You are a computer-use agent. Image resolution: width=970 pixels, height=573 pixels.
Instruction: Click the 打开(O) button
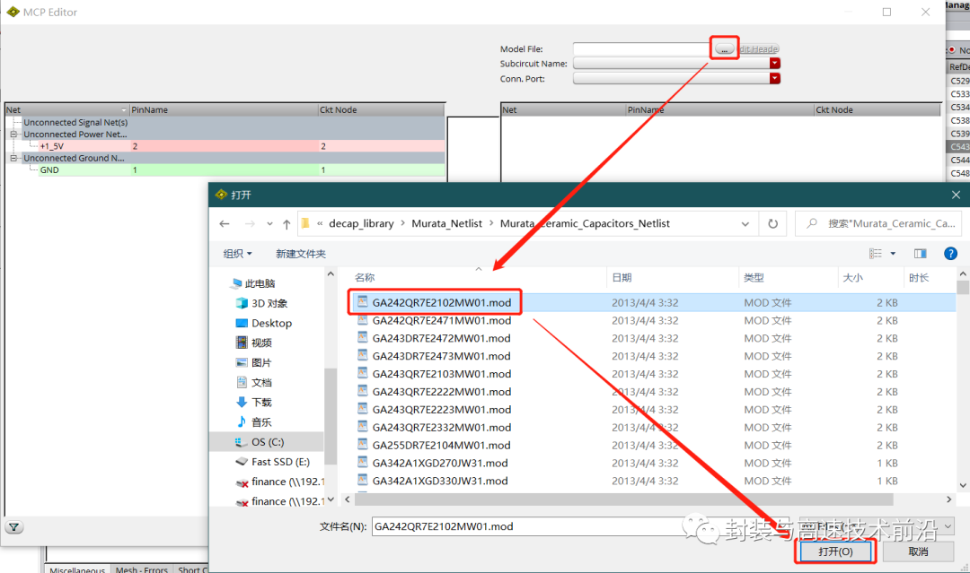835,551
